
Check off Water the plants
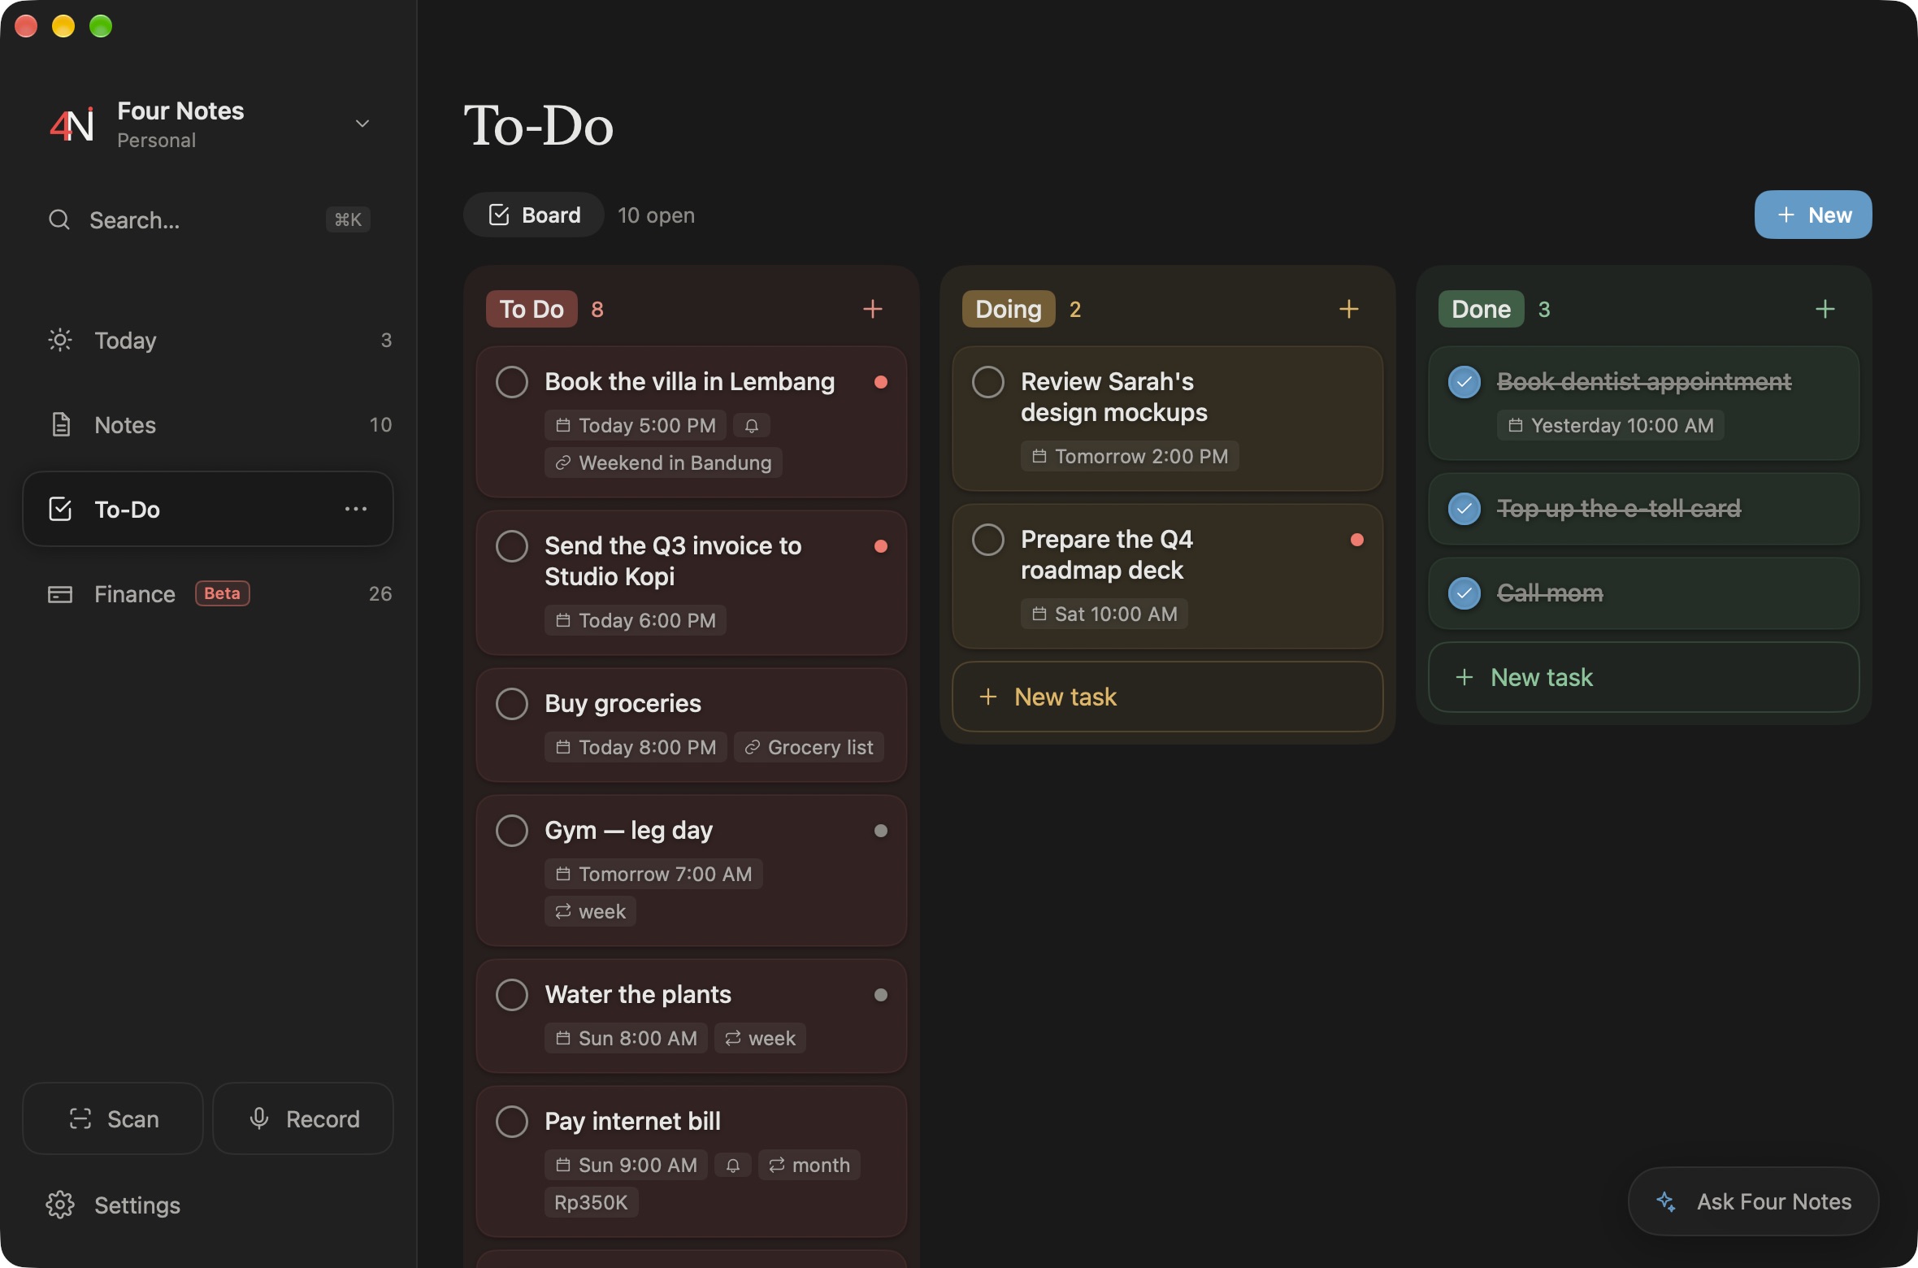coord(512,995)
